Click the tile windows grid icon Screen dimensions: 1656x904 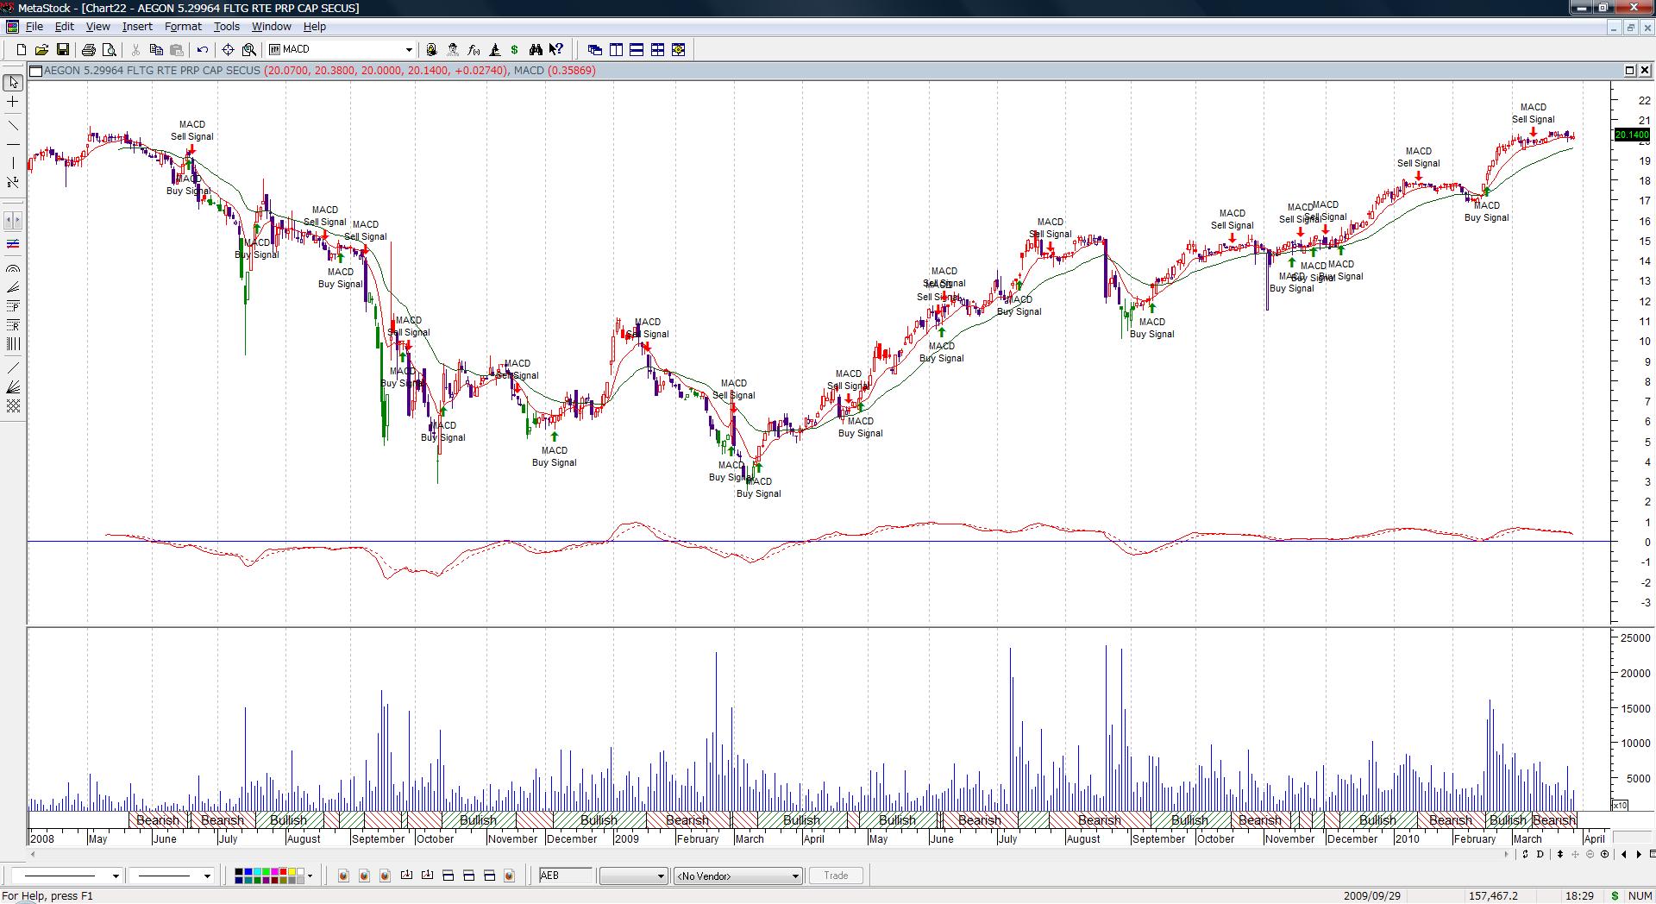(657, 50)
